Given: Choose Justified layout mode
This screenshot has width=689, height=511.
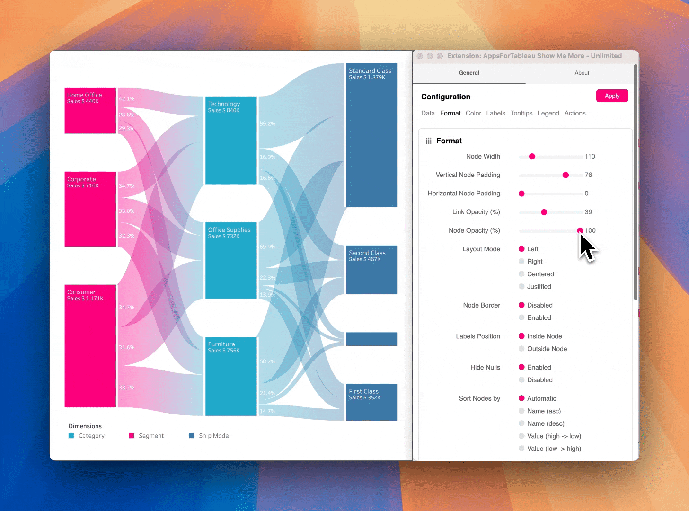Looking at the screenshot, I should pos(521,287).
